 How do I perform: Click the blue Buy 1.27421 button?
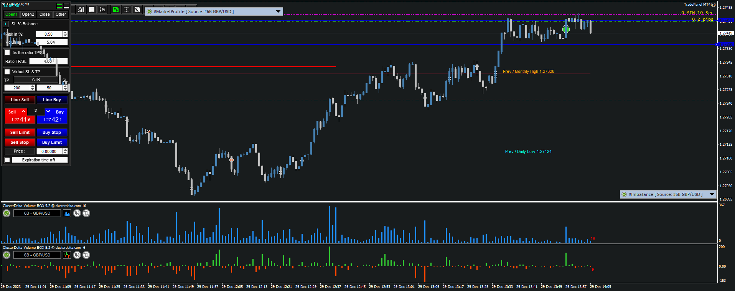(52, 116)
